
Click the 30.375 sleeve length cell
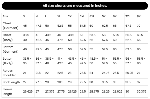point(142,91)
